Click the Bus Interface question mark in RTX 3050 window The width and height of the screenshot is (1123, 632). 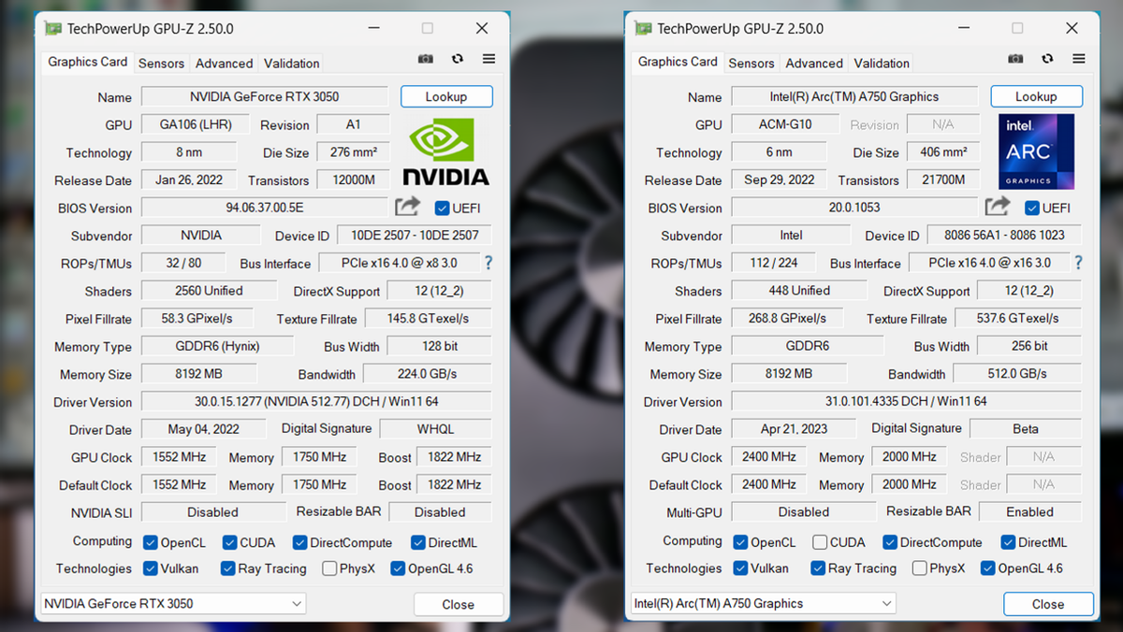tap(488, 264)
